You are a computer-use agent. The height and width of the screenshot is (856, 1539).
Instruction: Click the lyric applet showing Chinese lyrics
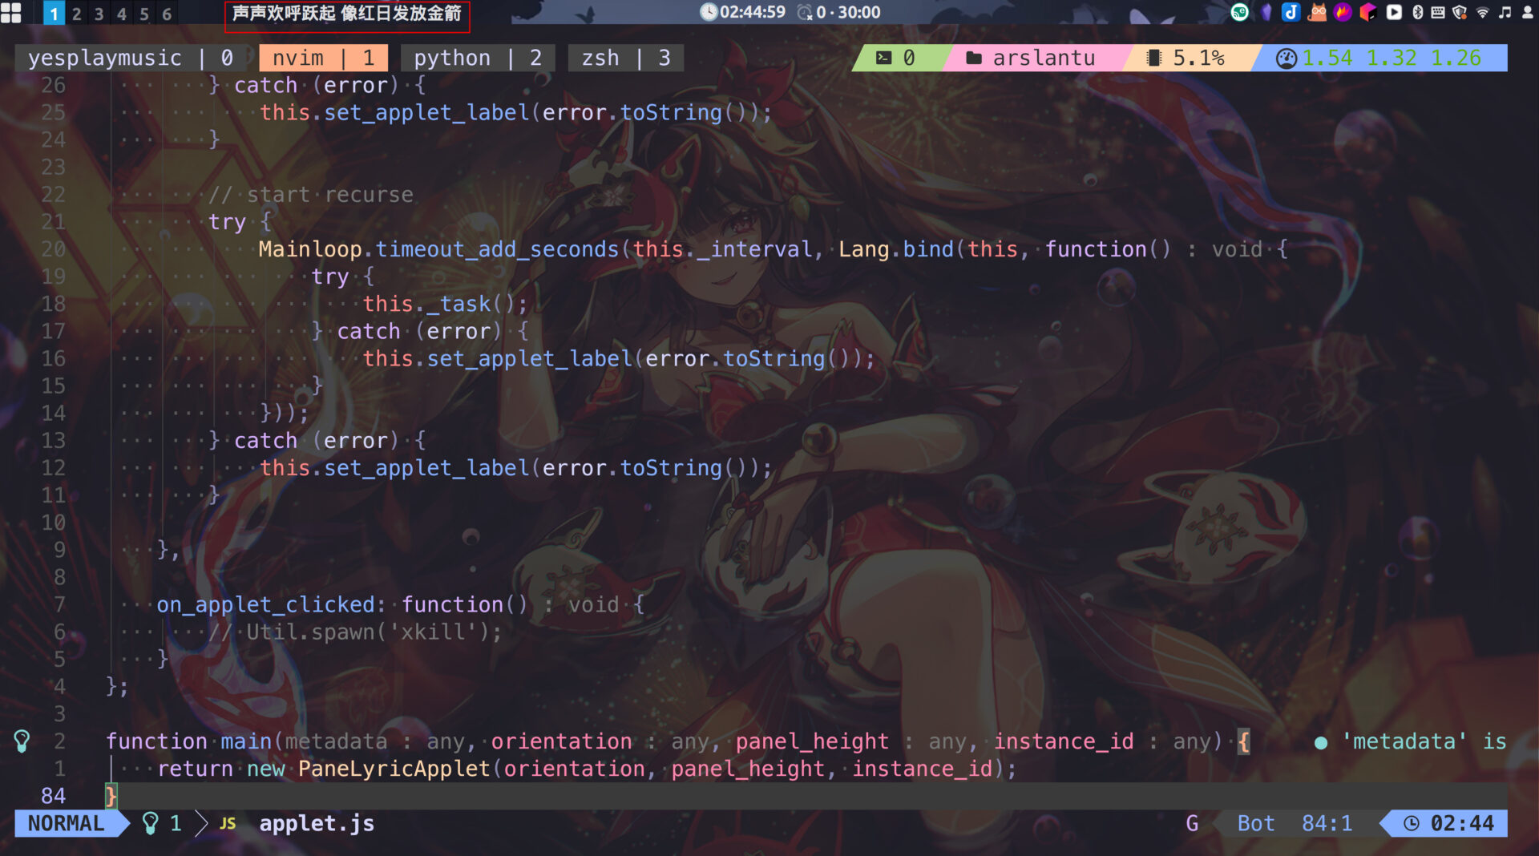point(346,14)
